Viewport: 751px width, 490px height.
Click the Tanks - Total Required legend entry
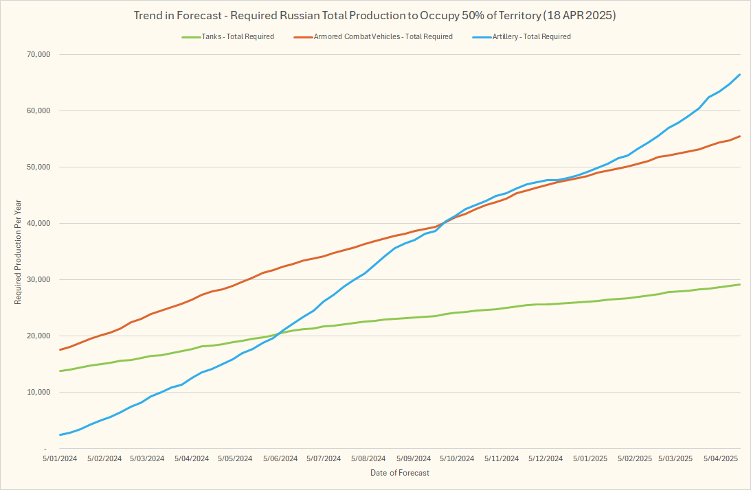pos(238,37)
